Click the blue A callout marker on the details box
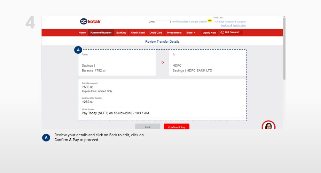 point(78,50)
